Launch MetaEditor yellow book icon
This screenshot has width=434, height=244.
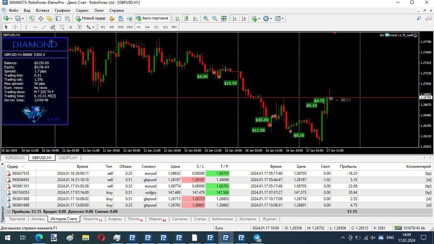point(112,19)
